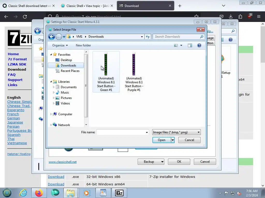The image size is (265, 198).
Task: Open Firefox from the taskbar
Action: (x=39, y=193)
